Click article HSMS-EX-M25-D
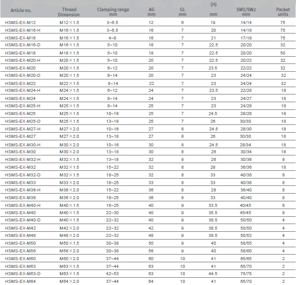296x285 pixels. tap(23, 121)
